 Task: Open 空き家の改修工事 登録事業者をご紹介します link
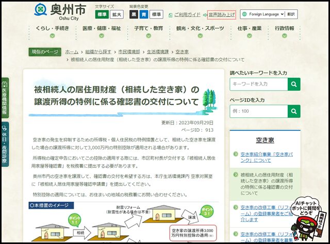[267, 214]
